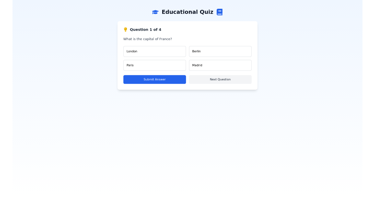Click the blue book icon beside the quiz title
This screenshot has height=197, width=375.
(x=220, y=12)
